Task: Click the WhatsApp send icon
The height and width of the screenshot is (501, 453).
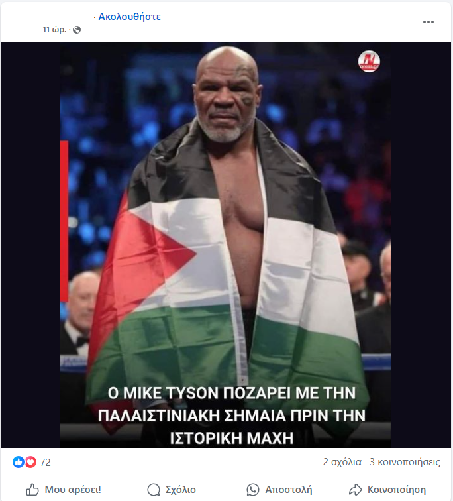Action: pos(253,490)
